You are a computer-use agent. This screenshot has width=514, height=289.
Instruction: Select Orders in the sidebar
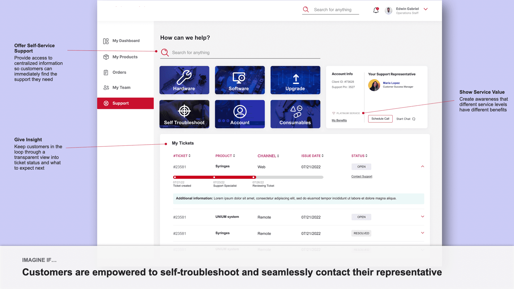pyautogui.click(x=119, y=72)
